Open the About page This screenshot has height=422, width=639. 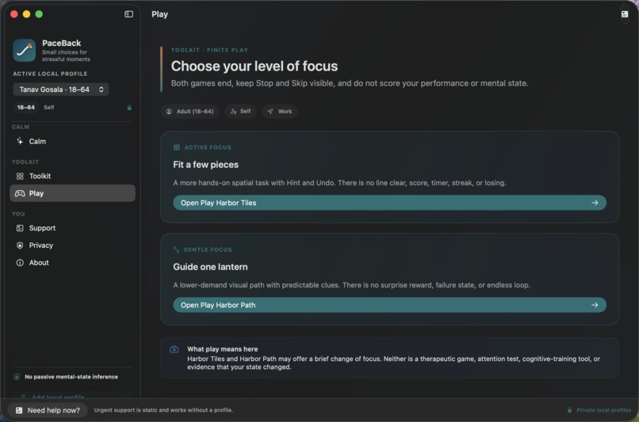point(72,263)
